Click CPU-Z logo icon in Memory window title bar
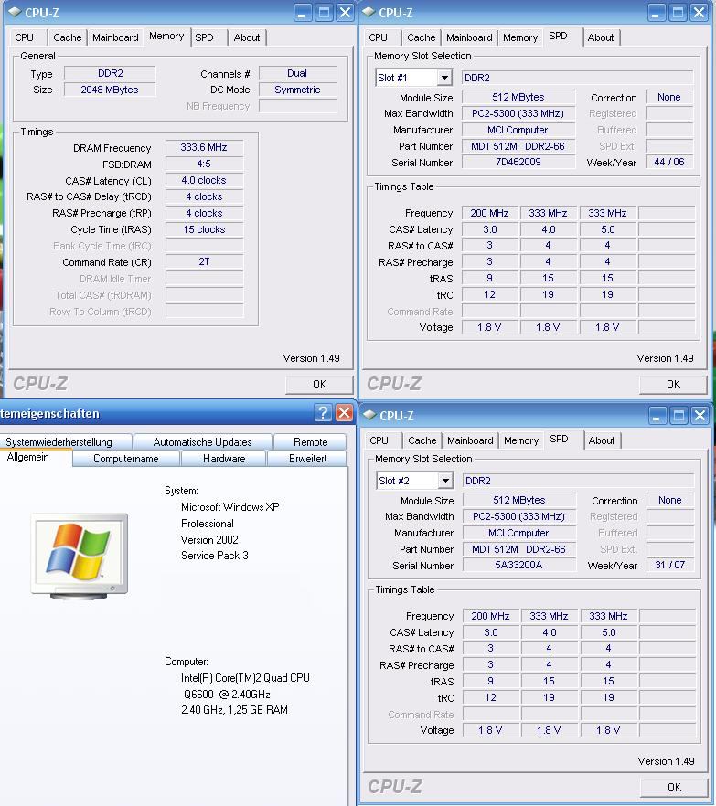Screen dimensions: 716x806 tap(15, 12)
